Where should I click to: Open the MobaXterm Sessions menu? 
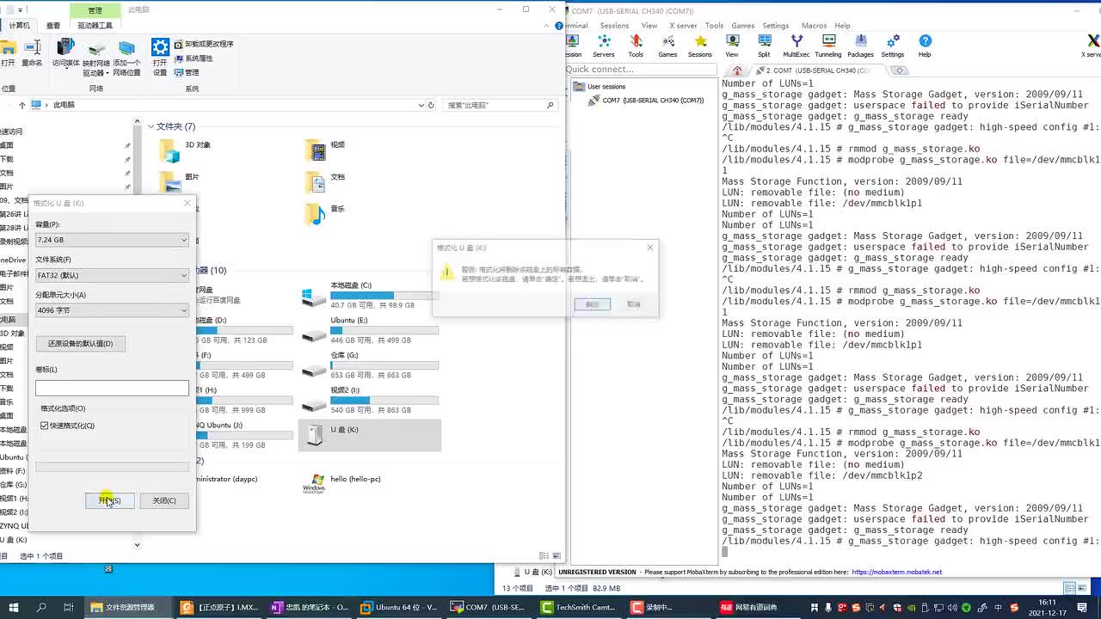[x=614, y=26]
